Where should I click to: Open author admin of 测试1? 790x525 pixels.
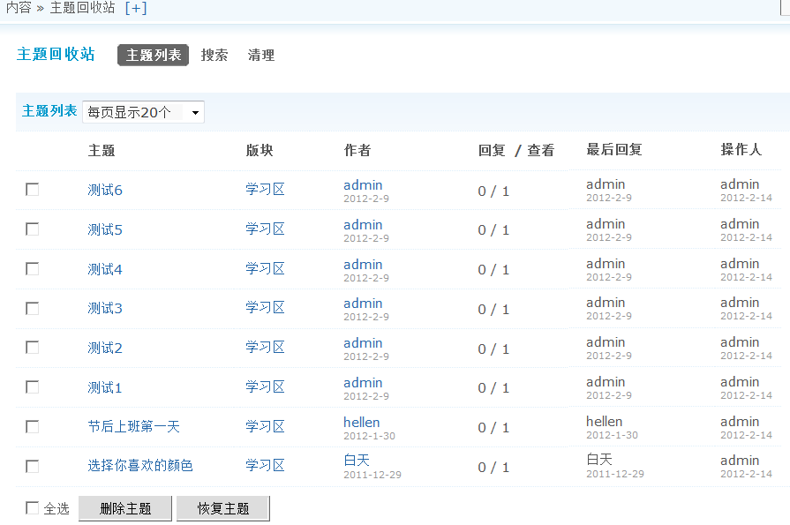pyautogui.click(x=363, y=382)
